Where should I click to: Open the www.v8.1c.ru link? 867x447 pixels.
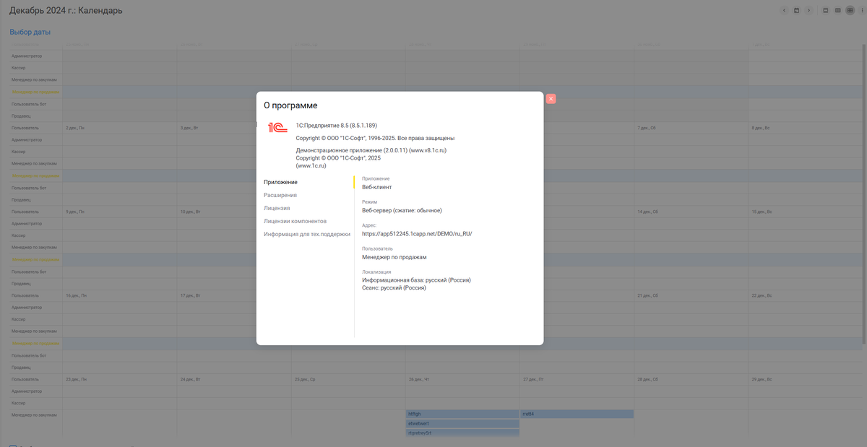(x=428, y=150)
